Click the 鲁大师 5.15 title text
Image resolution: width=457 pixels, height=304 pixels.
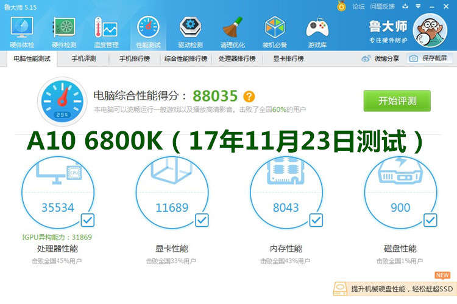(20, 7)
